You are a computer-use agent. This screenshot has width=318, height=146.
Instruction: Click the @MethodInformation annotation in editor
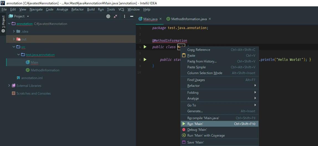coord(170,40)
